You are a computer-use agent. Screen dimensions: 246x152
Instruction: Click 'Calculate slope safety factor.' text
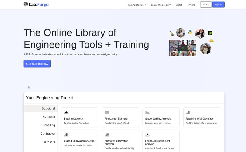[158, 123]
